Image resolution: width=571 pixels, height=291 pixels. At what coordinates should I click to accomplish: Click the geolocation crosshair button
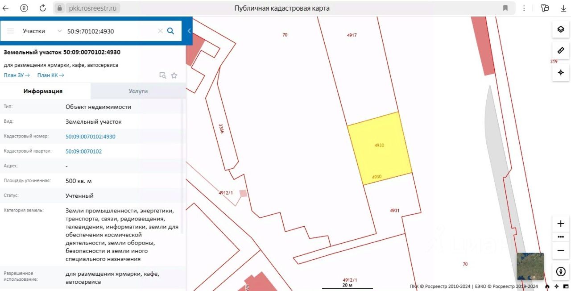(560, 72)
